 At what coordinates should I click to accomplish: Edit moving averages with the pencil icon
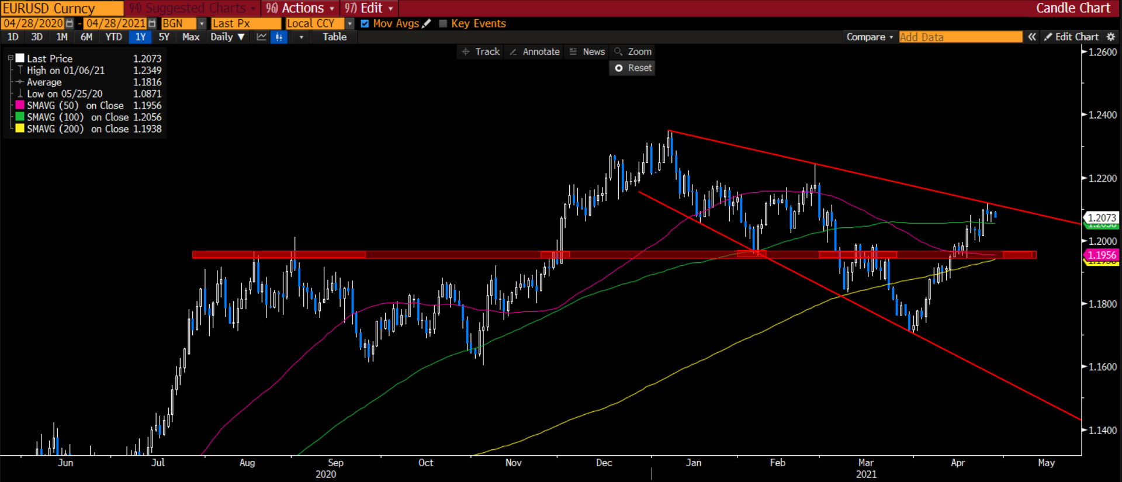coord(427,23)
